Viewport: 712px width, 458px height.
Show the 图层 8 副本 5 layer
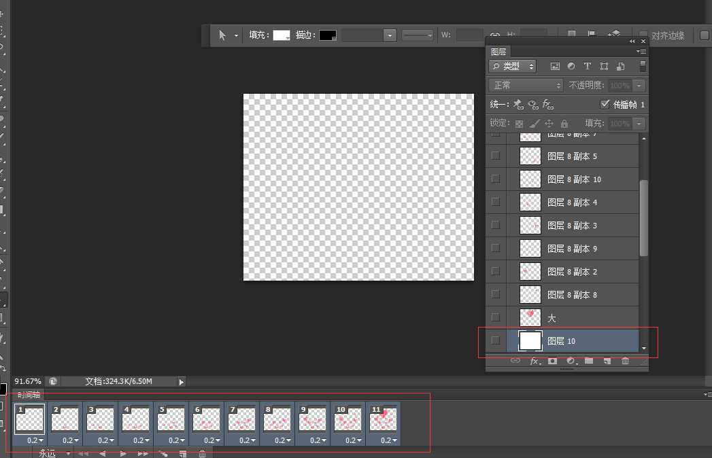click(x=495, y=156)
